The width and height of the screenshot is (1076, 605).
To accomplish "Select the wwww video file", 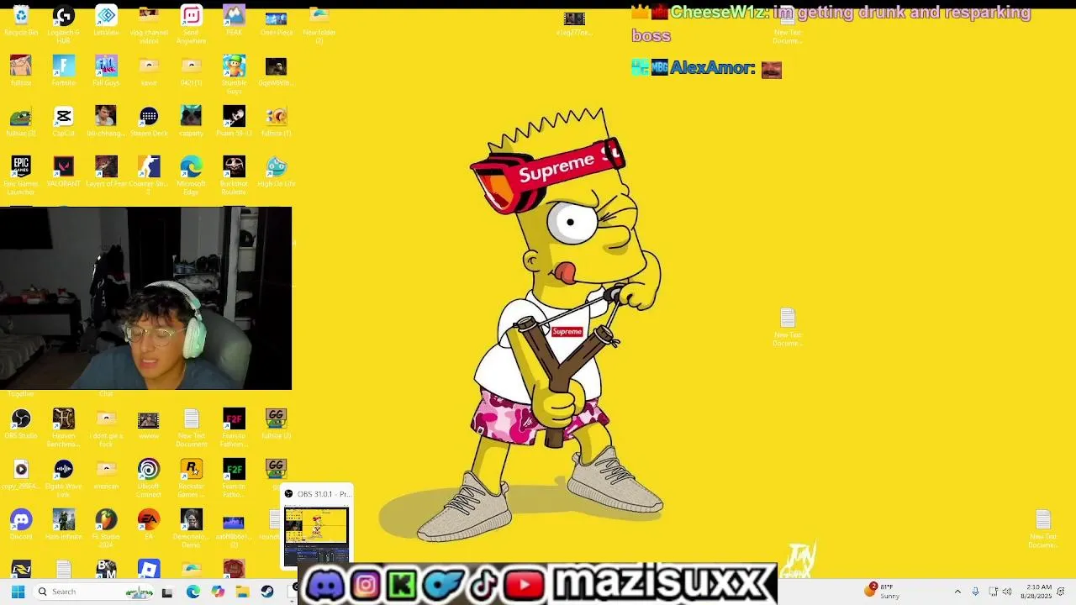I will (x=149, y=423).
